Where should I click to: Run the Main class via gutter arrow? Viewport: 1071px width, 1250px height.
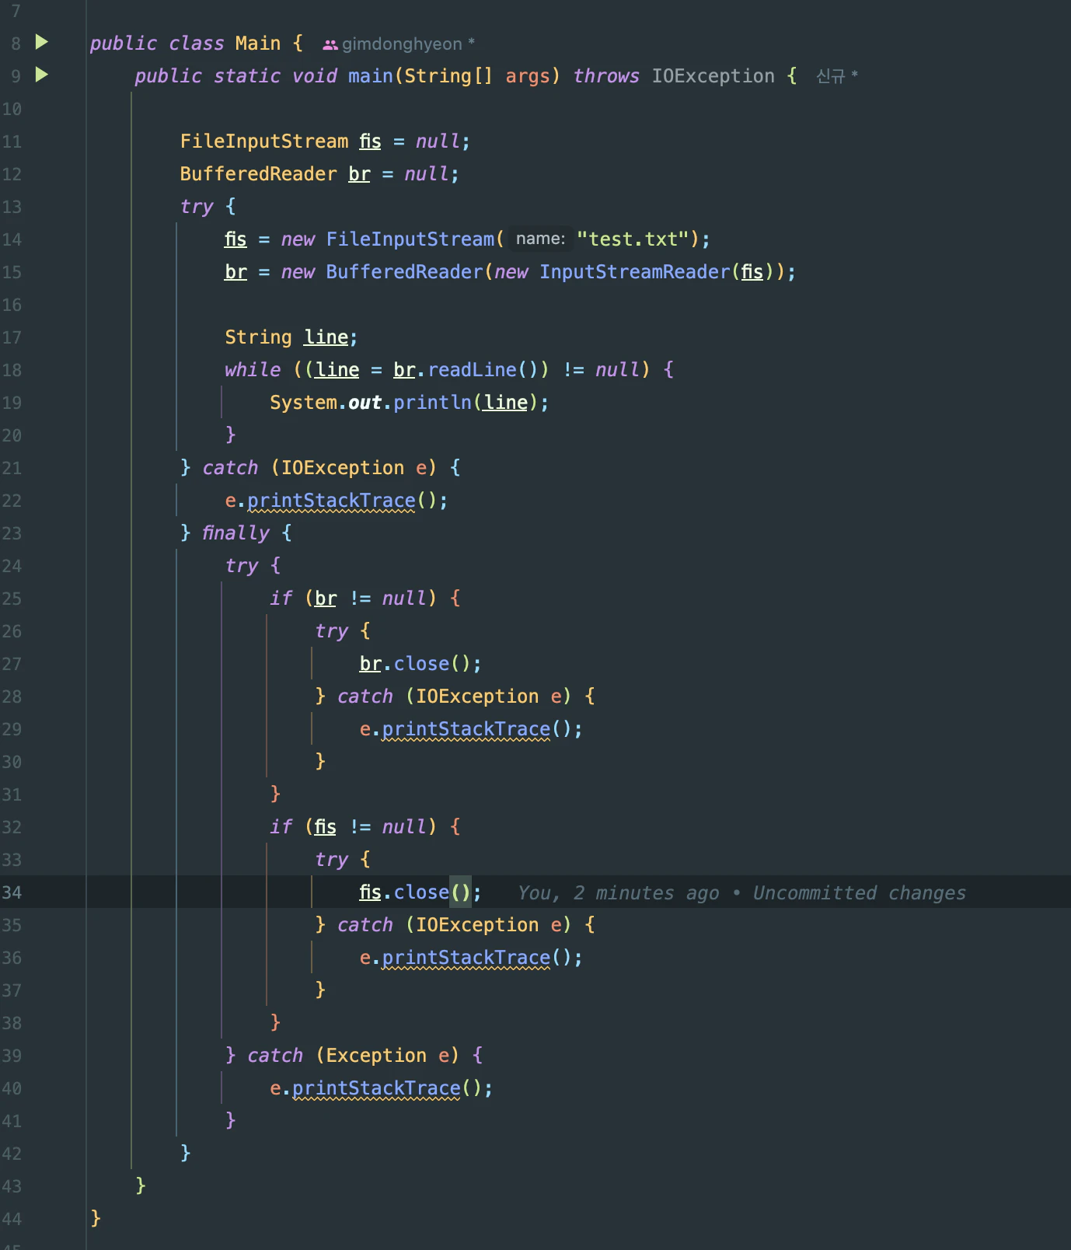point(42,42)
